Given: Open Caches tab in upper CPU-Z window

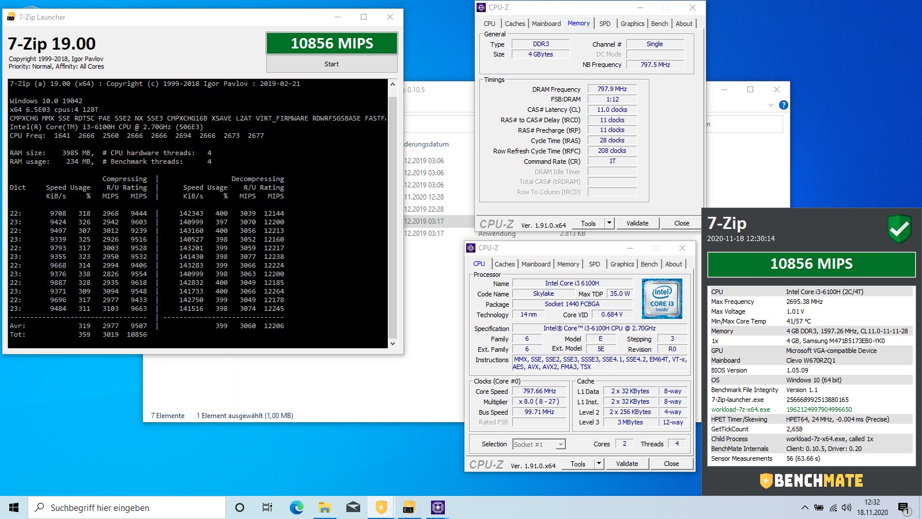Looking at the screenshot, I should [515, 24].
